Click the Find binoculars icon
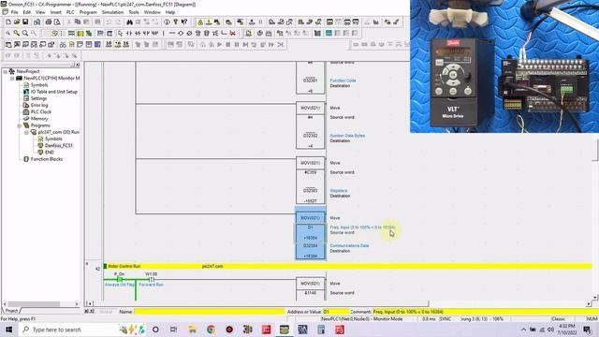This screenshot has height=337, width=599. tap(129, 22)
